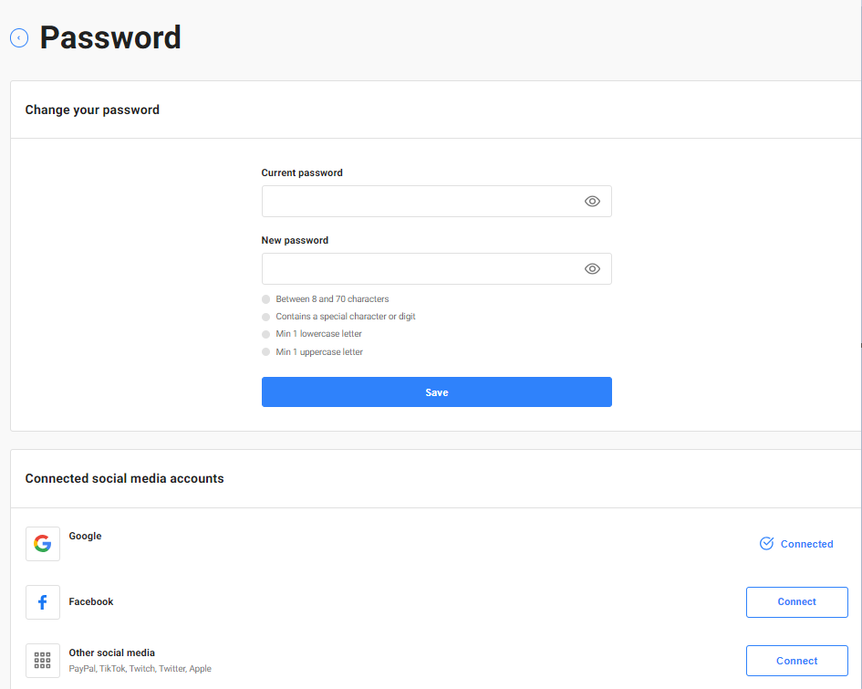Click the bullet beside Min 1 lowercase letter
The height and width of the screenshot is (689, 862).
(265, 334)
